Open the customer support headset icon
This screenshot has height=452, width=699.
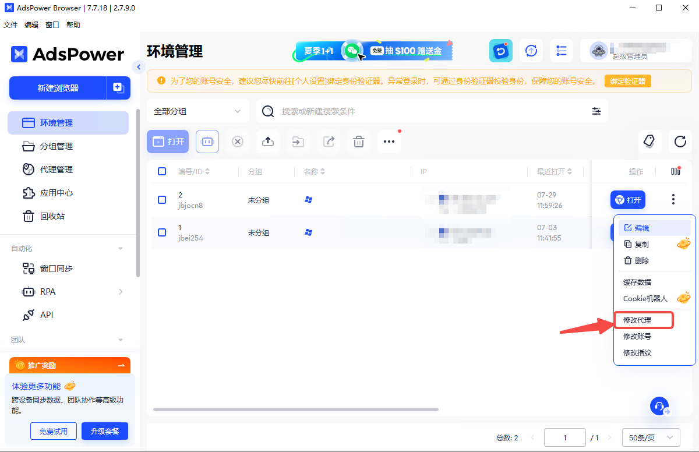(659, 406)
